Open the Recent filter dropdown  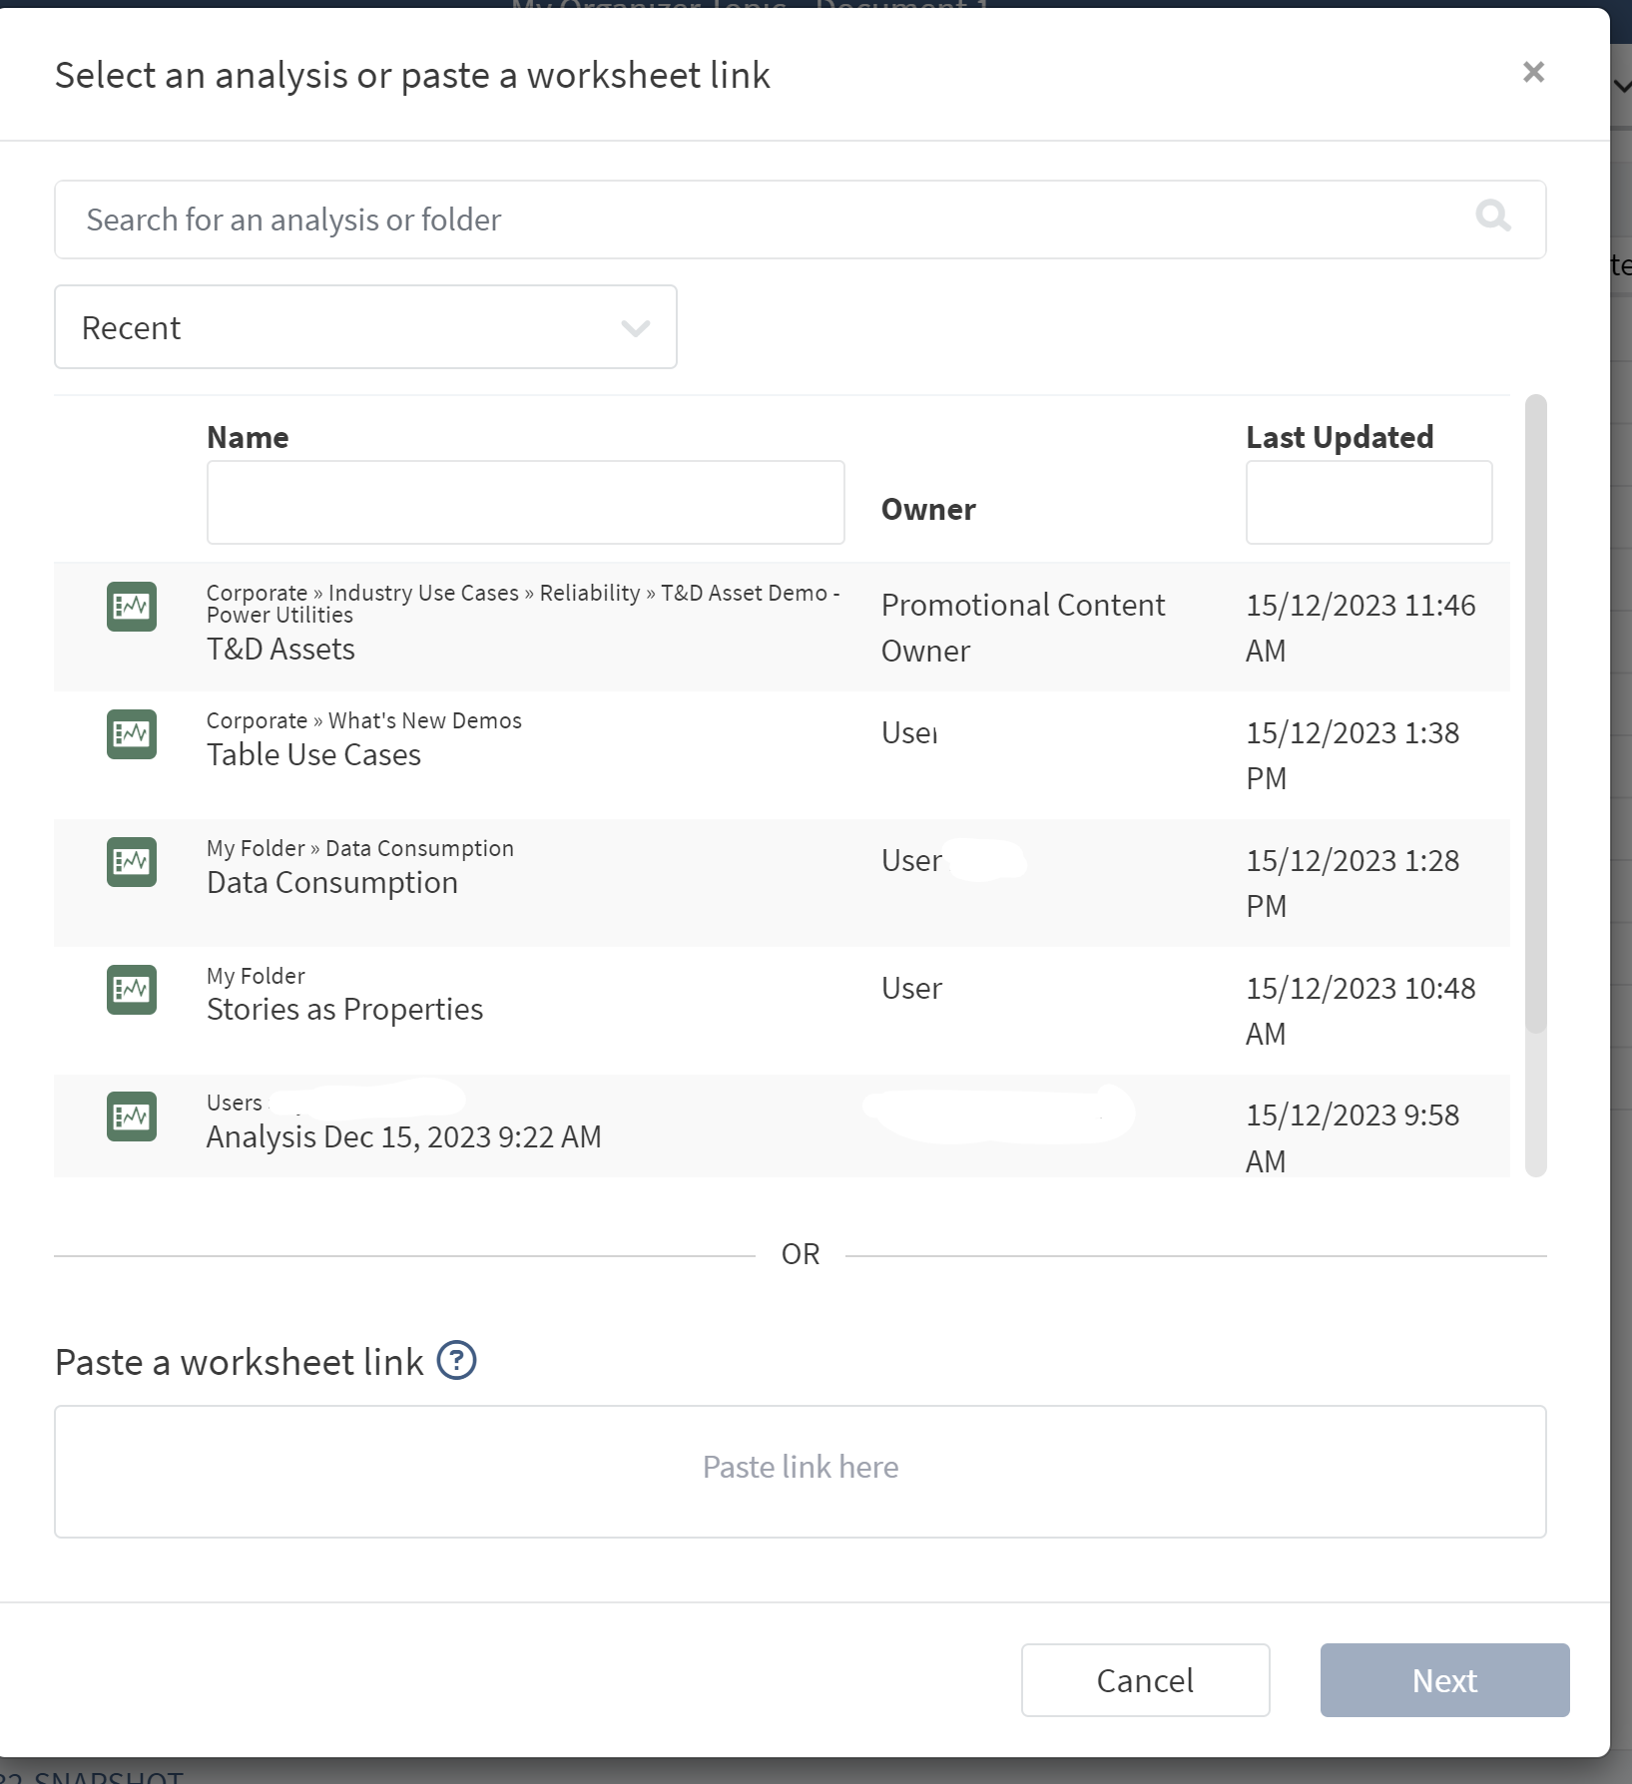[366, 326]
